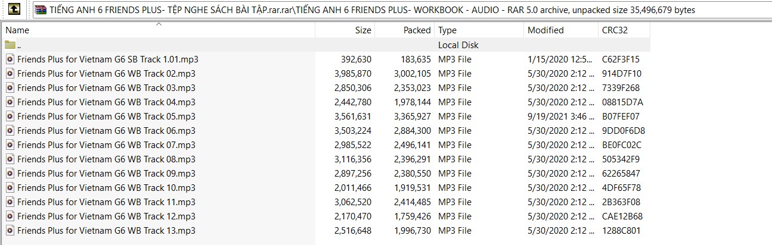Screen dimensions: 772x245
Task: Click packed value 2,414,485
Action: pyautogui.click(x=413, y=202)
